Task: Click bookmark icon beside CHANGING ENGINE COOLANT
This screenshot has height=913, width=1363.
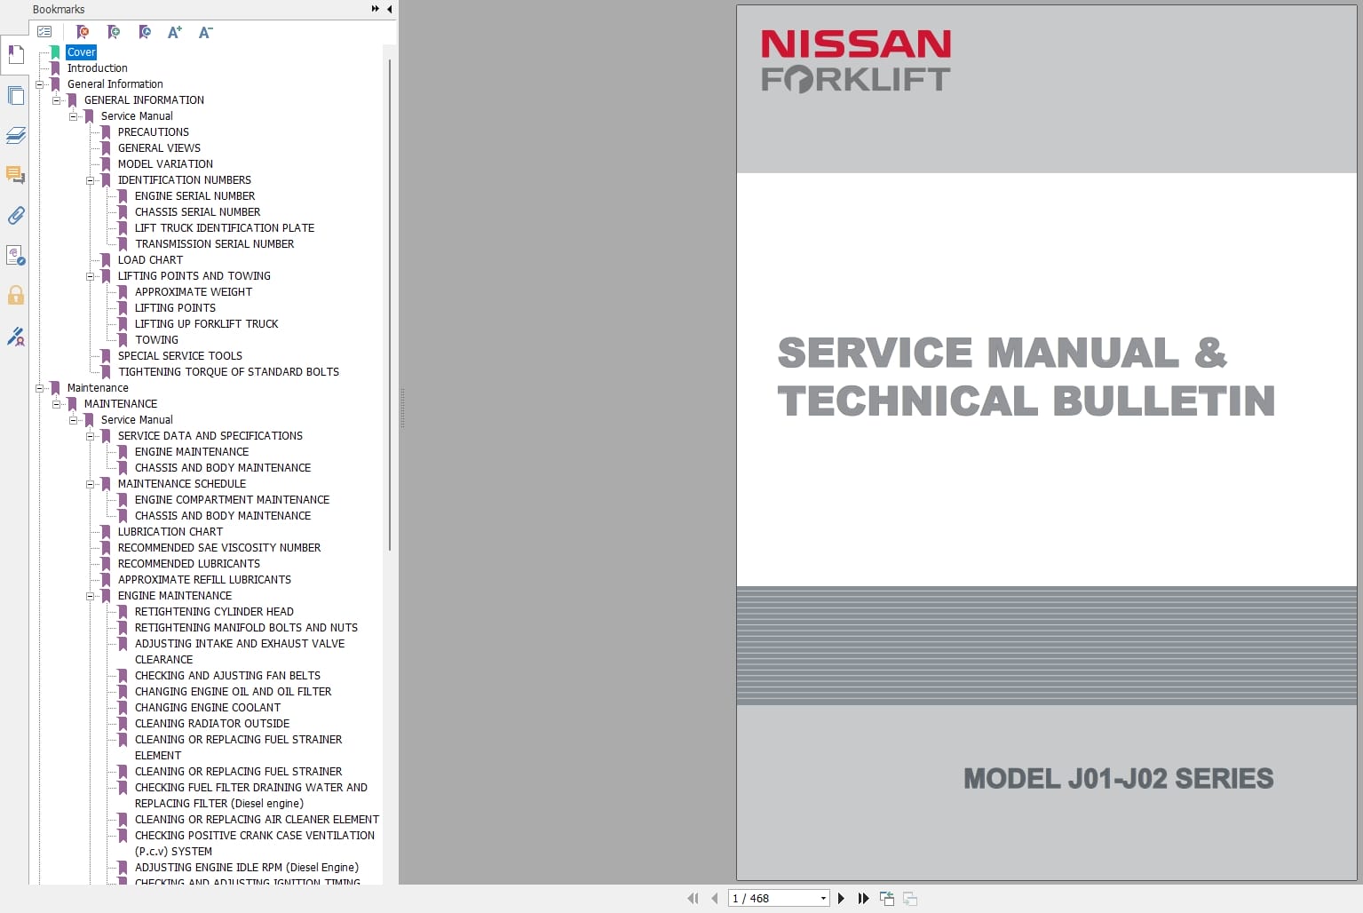Action: point(123,708)
